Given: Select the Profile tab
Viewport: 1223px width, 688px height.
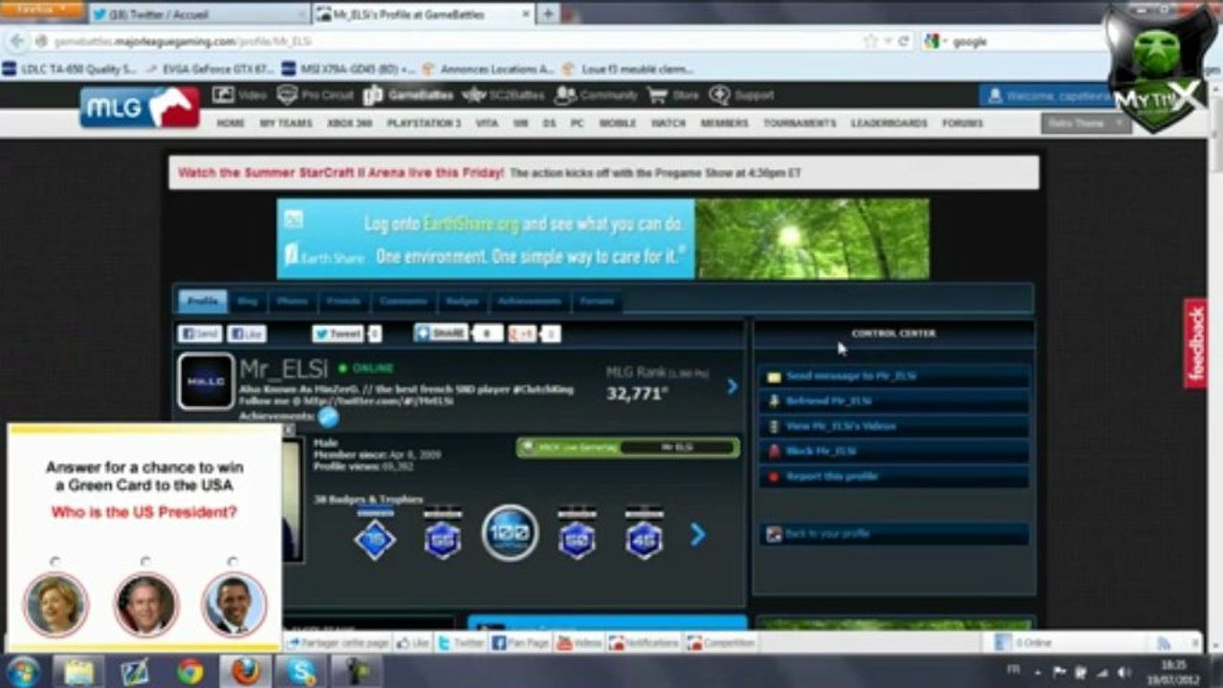Looking at the screenshot, I should 203,301.
